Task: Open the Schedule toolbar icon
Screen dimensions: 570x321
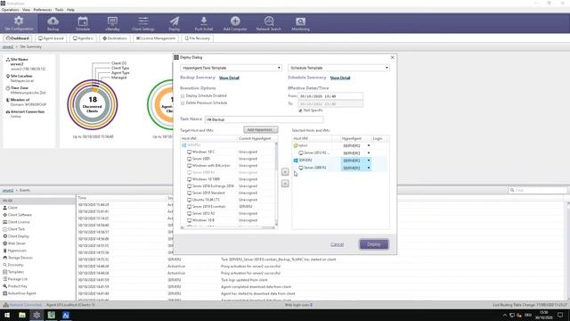Action: 83,23
